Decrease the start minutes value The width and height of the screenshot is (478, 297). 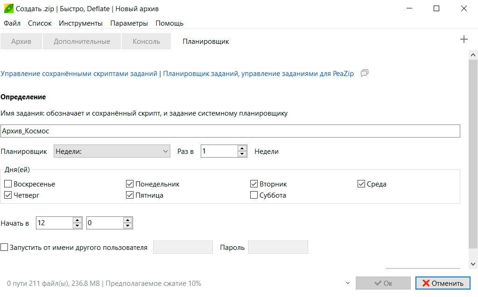click(128, 226)
